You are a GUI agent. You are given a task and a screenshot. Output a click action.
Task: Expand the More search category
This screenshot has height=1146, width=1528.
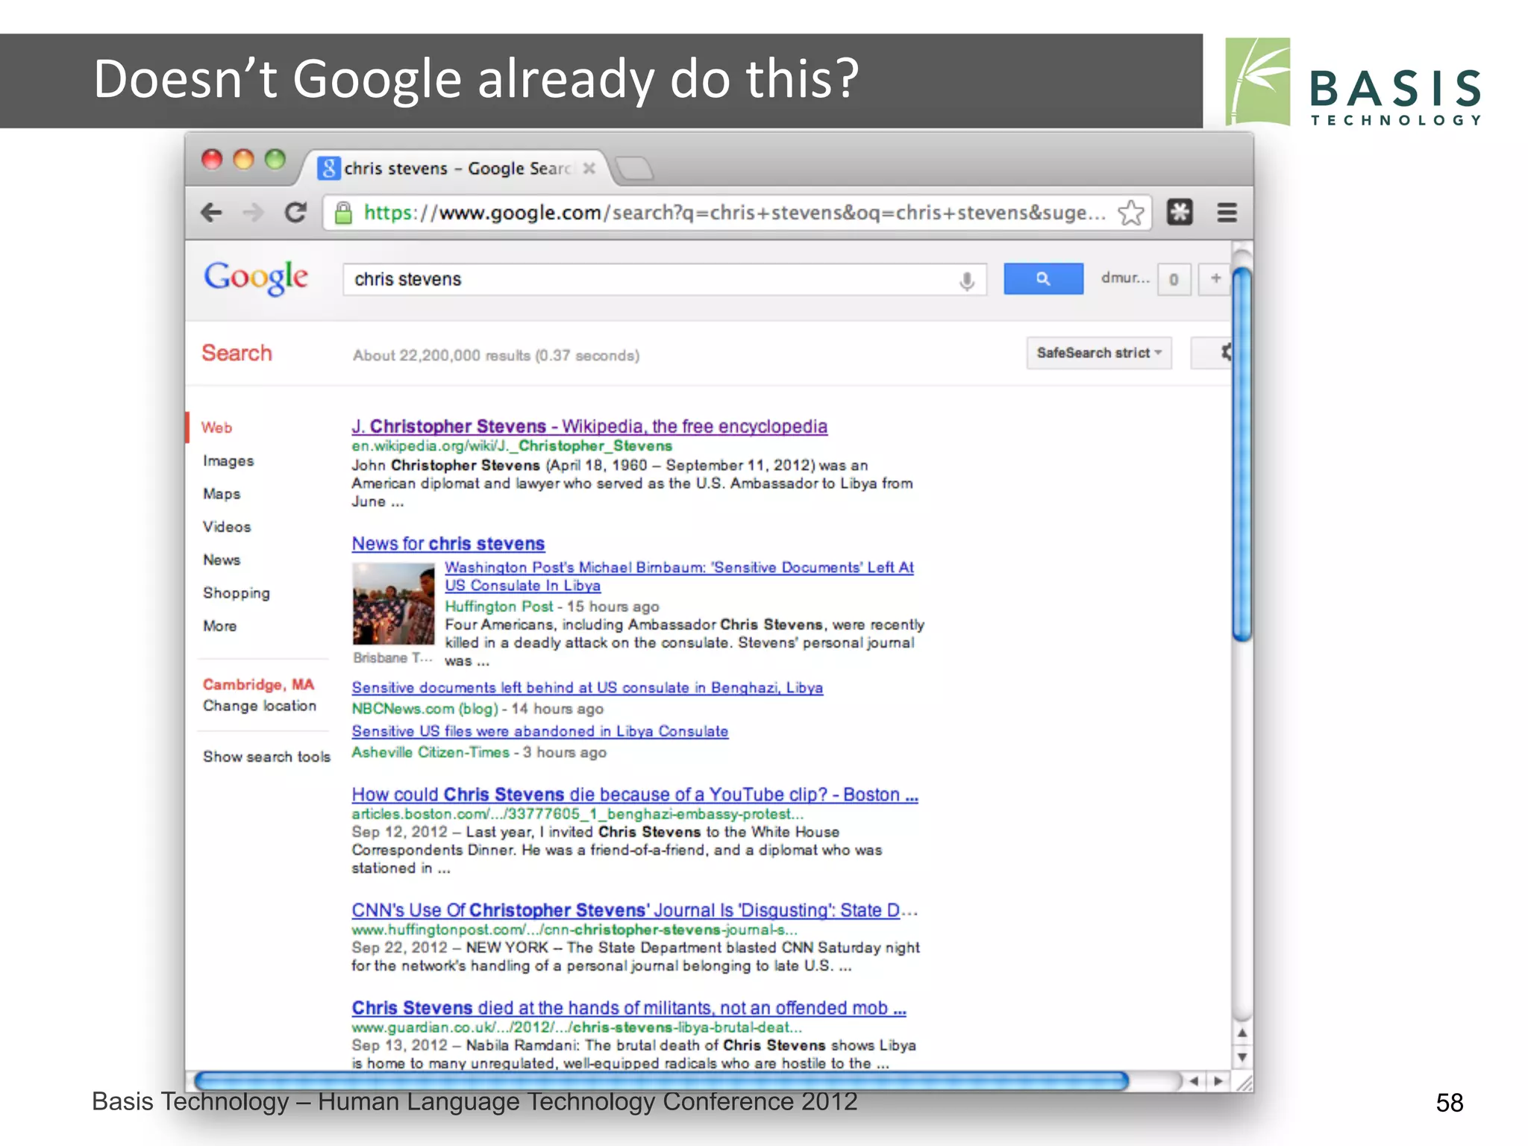tap(219, 626)
